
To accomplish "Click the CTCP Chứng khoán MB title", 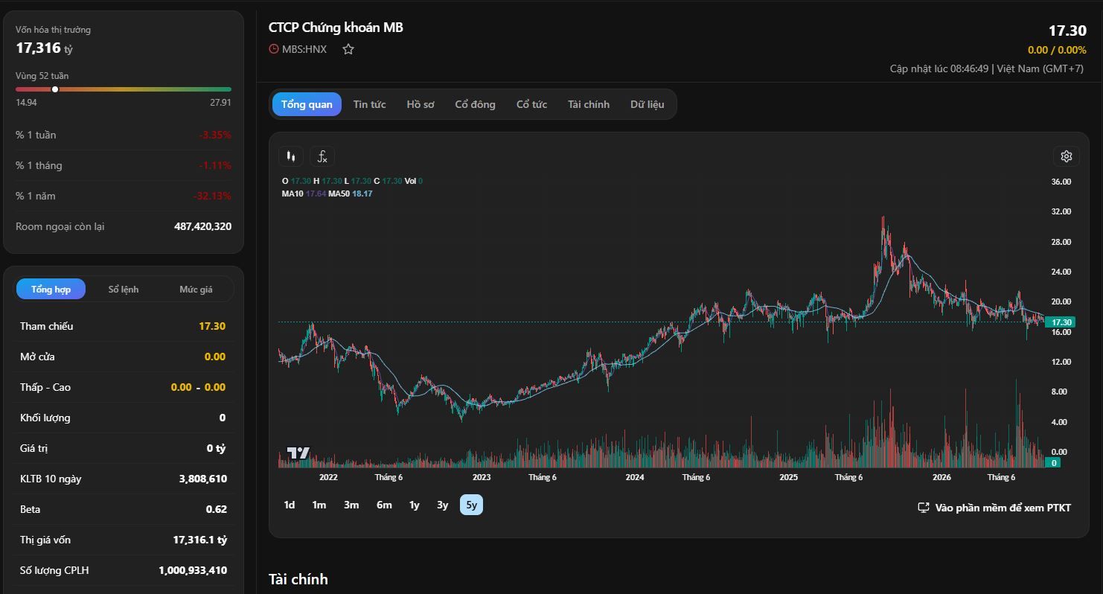I will click(x=336, y=28).
